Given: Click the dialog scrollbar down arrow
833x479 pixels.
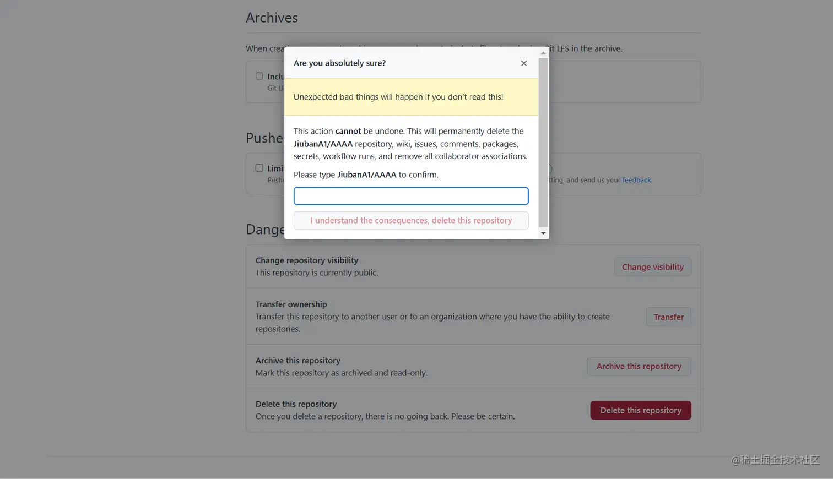Looking at the screenshot, I should (543, 233).
